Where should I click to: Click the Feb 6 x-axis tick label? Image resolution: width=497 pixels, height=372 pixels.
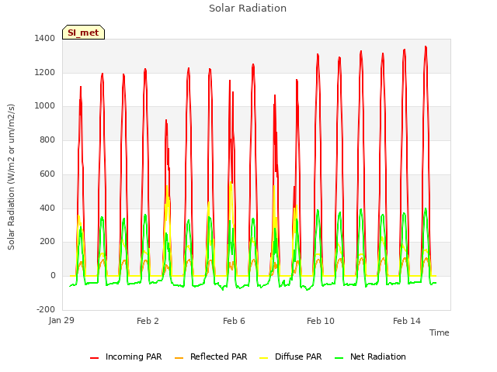(x=234, y=321)
